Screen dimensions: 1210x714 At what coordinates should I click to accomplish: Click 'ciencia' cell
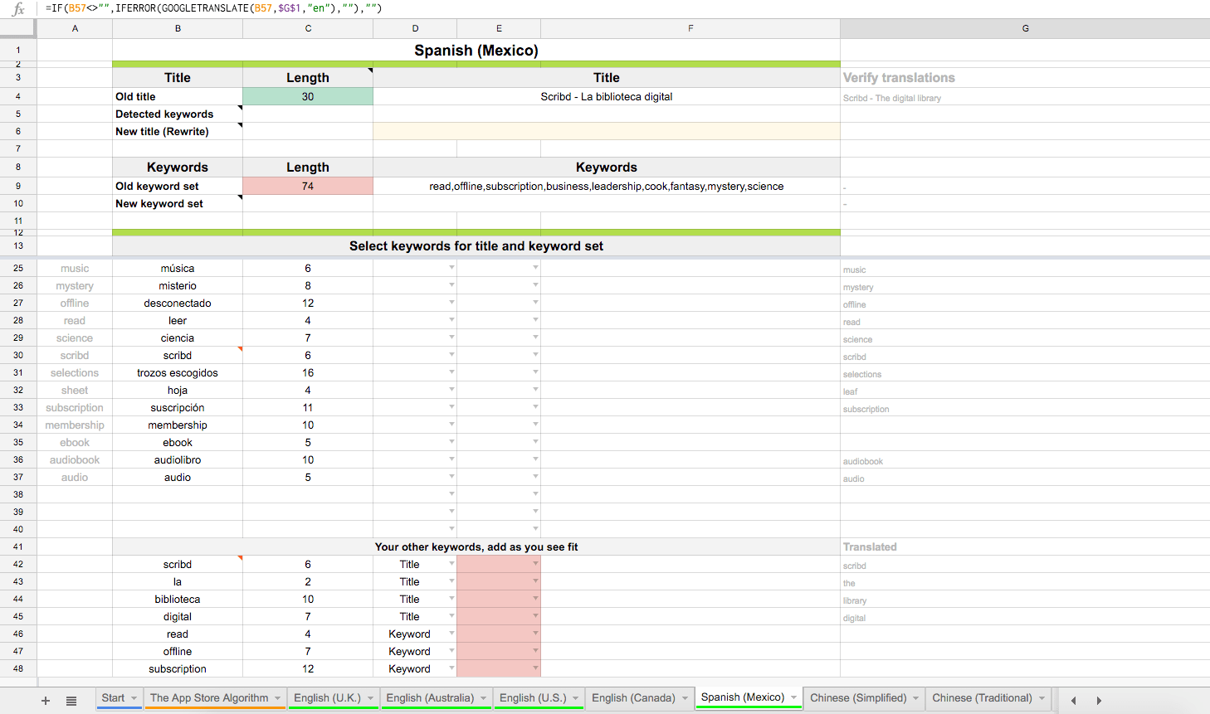pos(178,338)
